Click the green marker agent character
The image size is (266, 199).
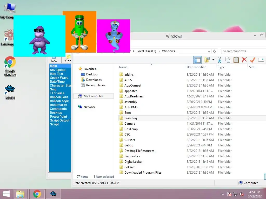79,32
